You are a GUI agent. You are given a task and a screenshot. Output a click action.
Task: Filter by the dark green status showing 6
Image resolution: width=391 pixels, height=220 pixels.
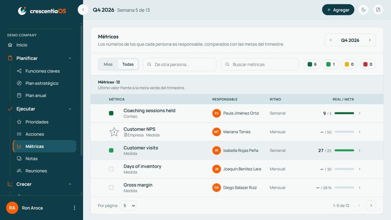click(312, 64)
